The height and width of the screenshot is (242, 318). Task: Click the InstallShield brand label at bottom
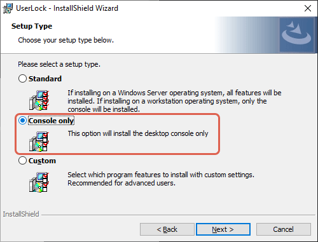point(21,214)
